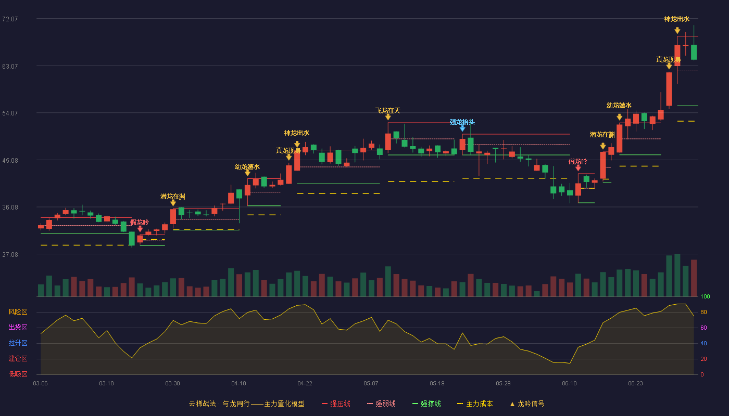The height and width of the screenshot is (416, 729).
Task: Click the blue 40 indicator axis value
Action: click(703, 344)
